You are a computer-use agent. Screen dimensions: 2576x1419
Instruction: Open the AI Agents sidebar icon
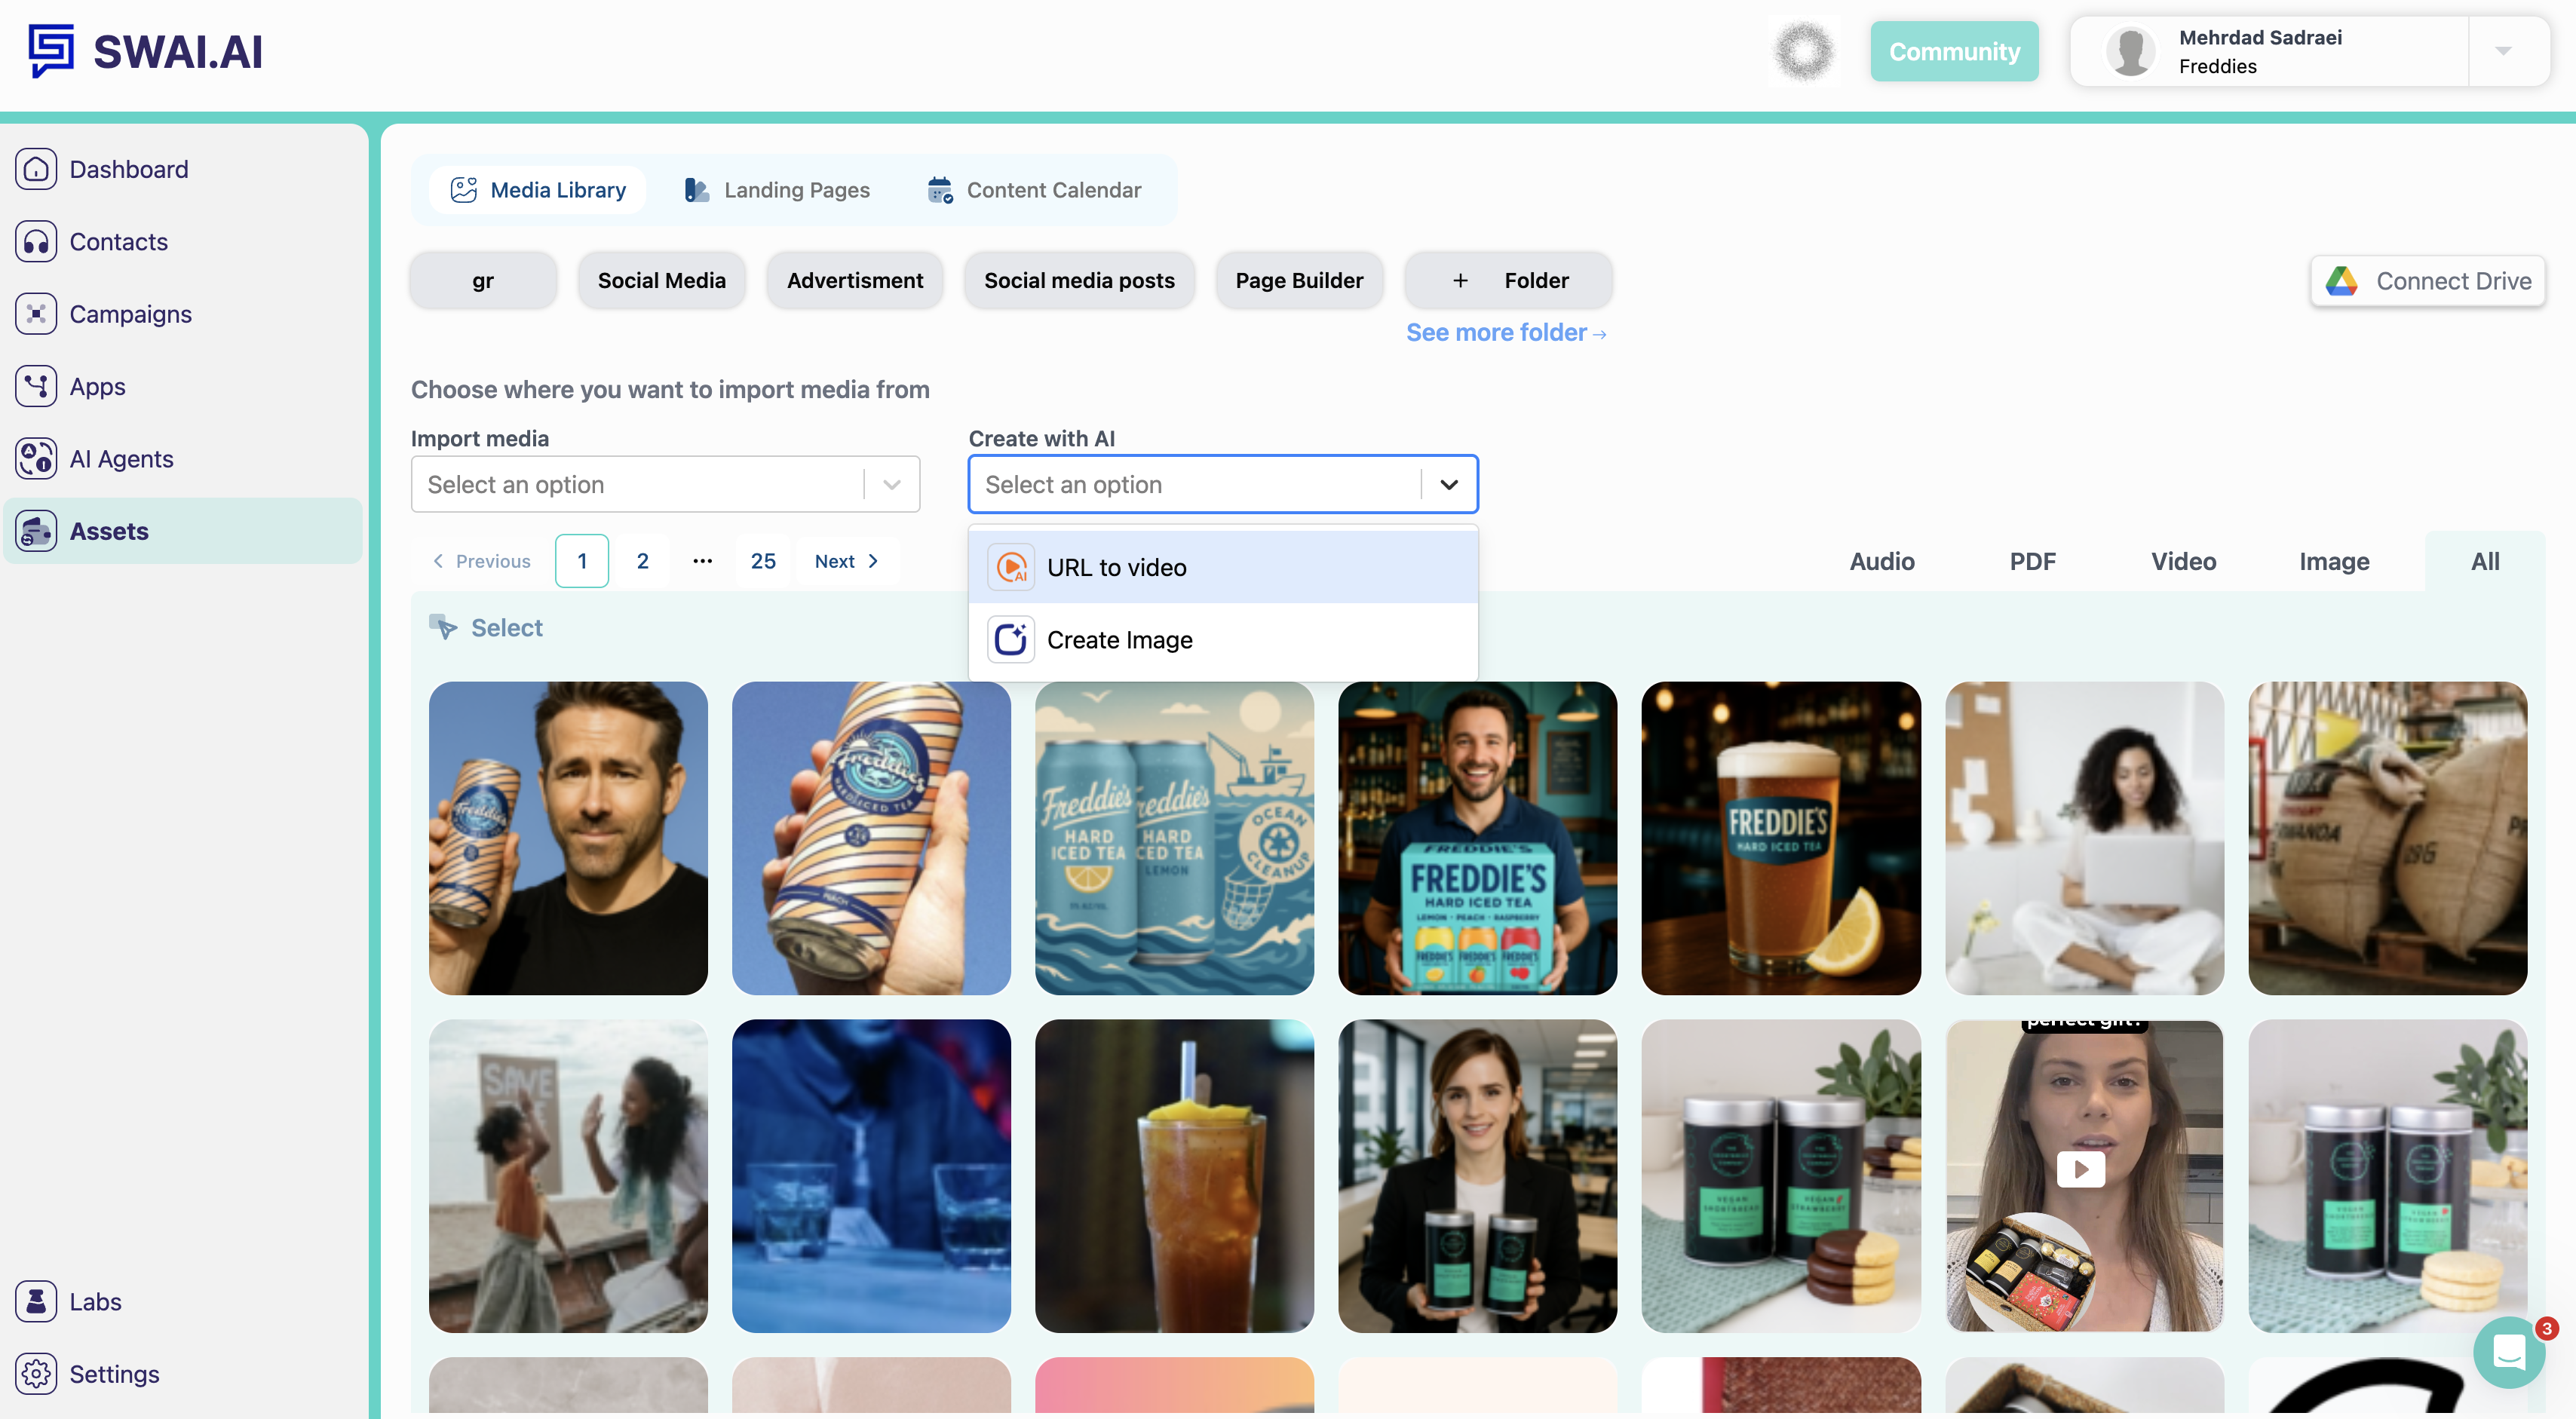[36, 459]
